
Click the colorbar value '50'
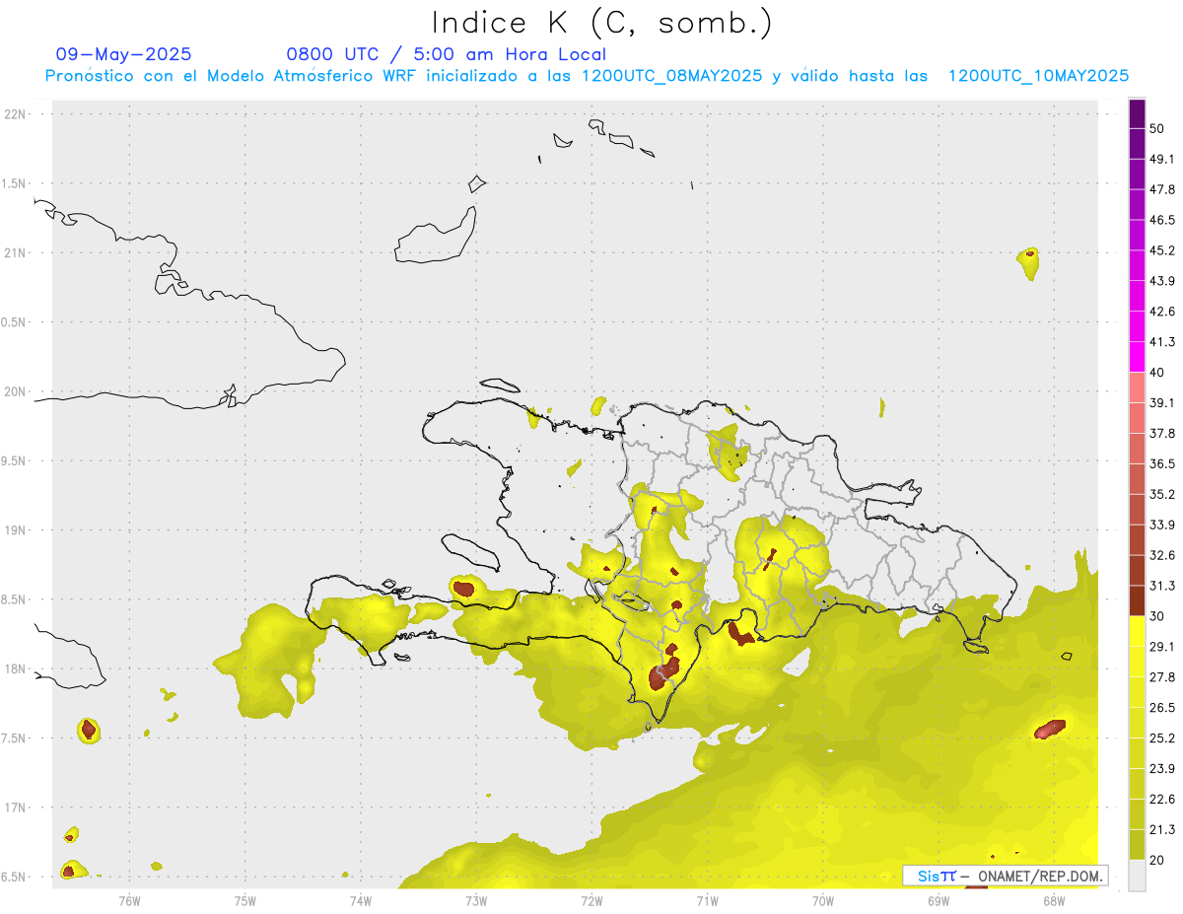pos(1157,128)
